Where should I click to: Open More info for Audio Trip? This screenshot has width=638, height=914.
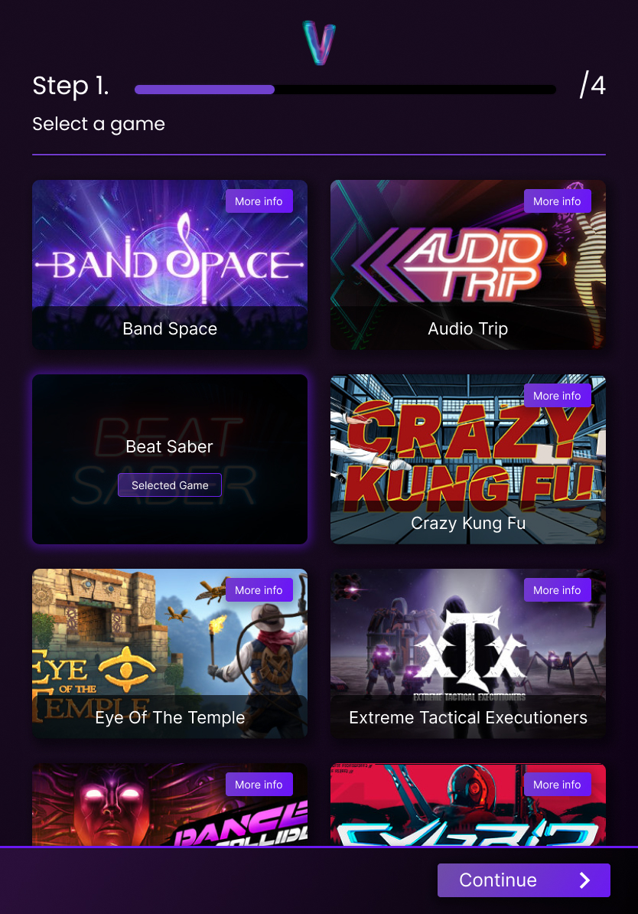pyautogui.click(x=557, y=201)
